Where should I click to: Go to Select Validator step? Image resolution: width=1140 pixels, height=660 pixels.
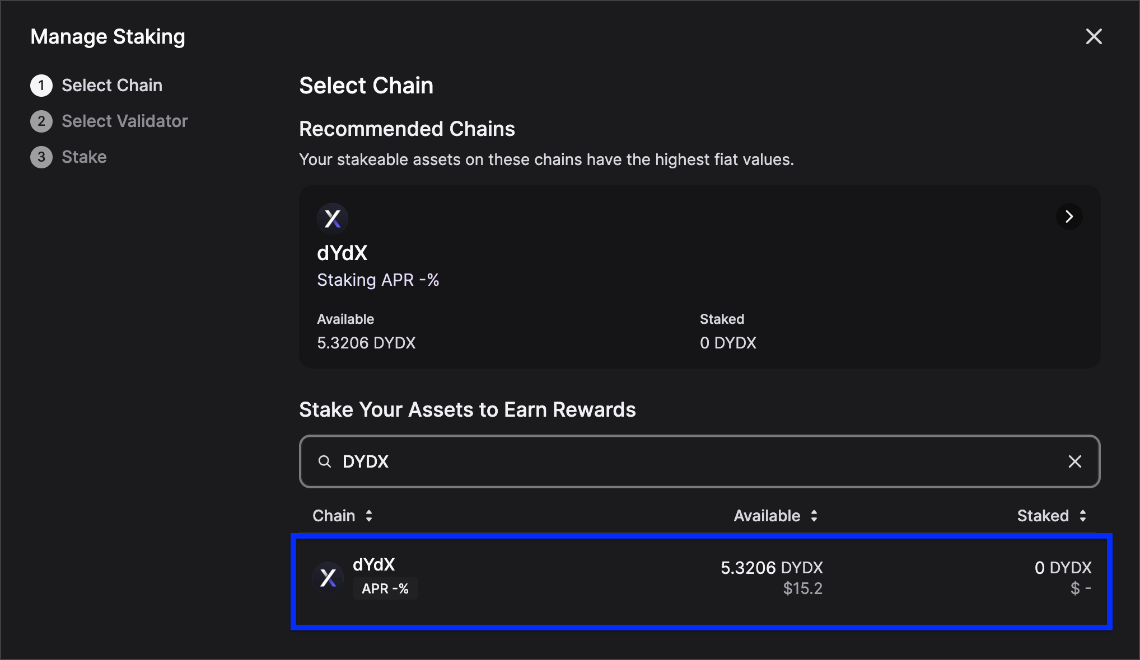tap(124, 121)
